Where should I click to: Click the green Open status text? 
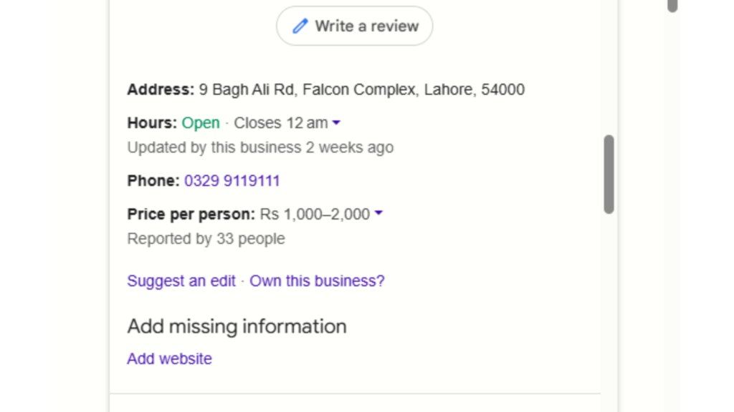pos(201,122)
